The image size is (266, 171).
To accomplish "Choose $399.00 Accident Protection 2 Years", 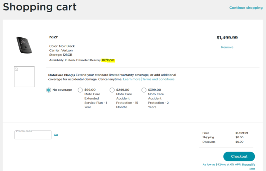I will click(x=144, y=90).
